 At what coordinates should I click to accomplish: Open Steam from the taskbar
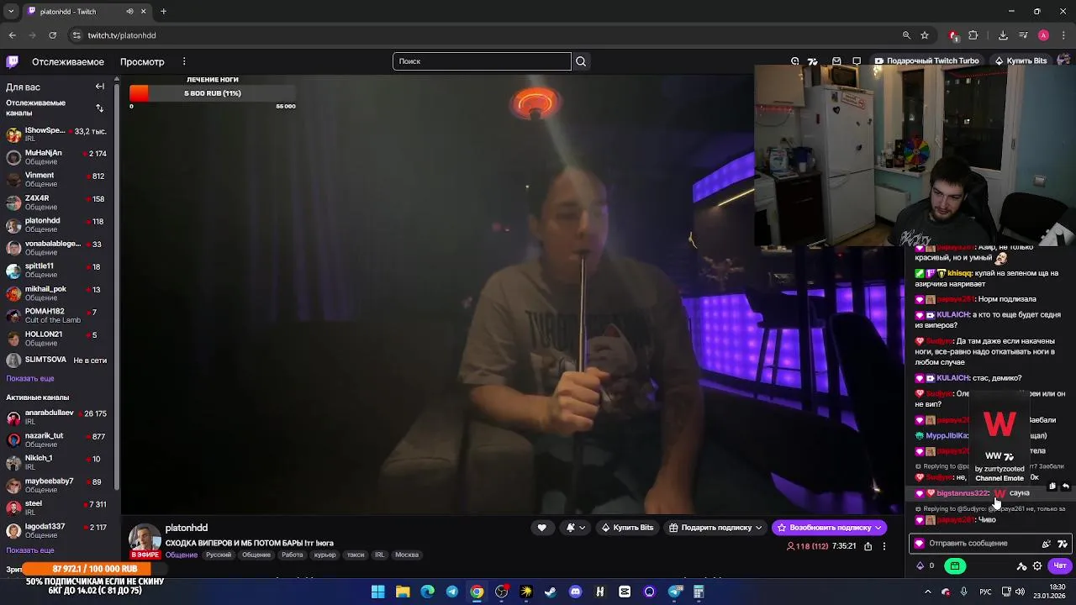tap(551, 592)
